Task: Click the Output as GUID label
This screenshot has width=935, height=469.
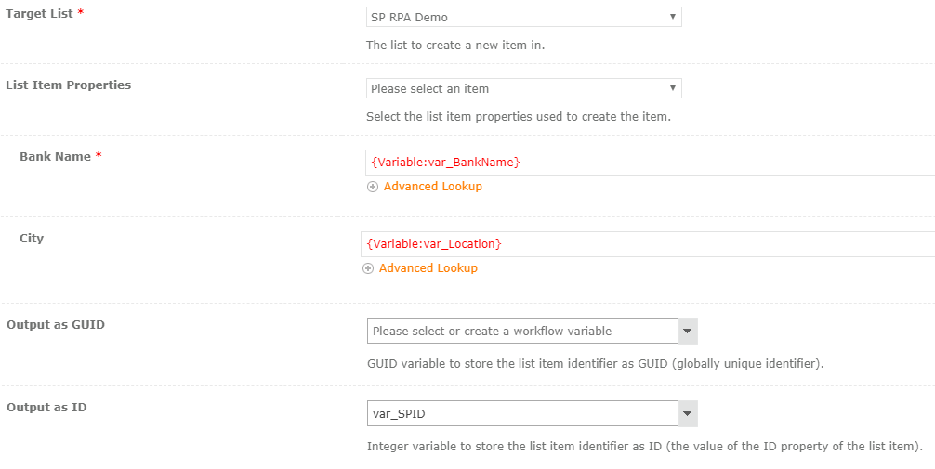Action: [x=56, y=325]
